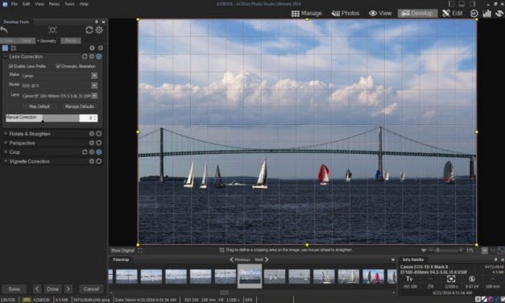Open the zoom dropdown triangle
The height and width of the screenshot is (303, 505).
pos(424,251)
